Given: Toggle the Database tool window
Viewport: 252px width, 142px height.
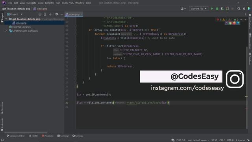Looking at the screenshot, I should [250, 59].
